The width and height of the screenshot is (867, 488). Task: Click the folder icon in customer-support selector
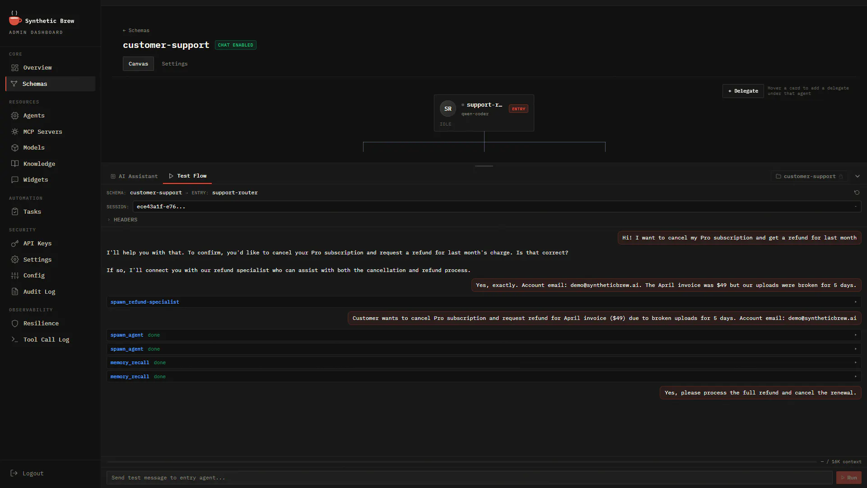point(778,177)
